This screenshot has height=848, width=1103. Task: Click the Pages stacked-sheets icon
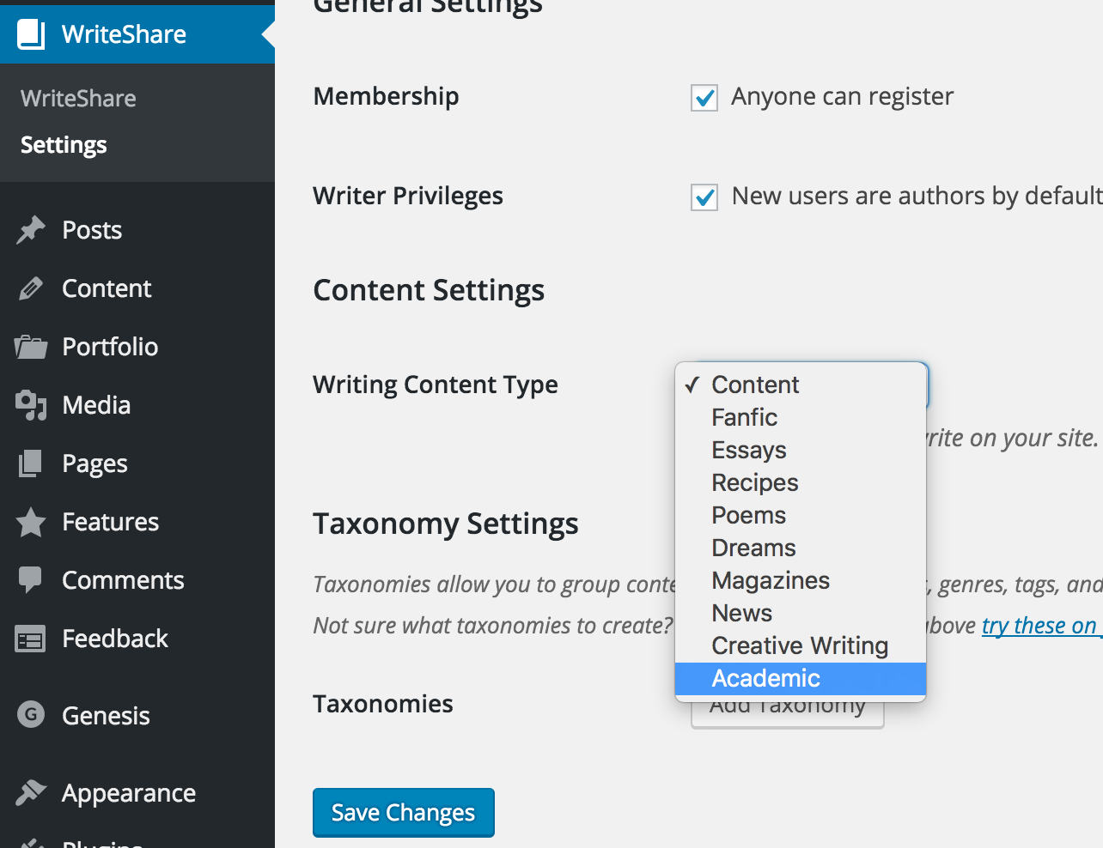[31, 463]
